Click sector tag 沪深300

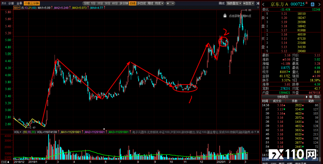[x=175, y=132]
